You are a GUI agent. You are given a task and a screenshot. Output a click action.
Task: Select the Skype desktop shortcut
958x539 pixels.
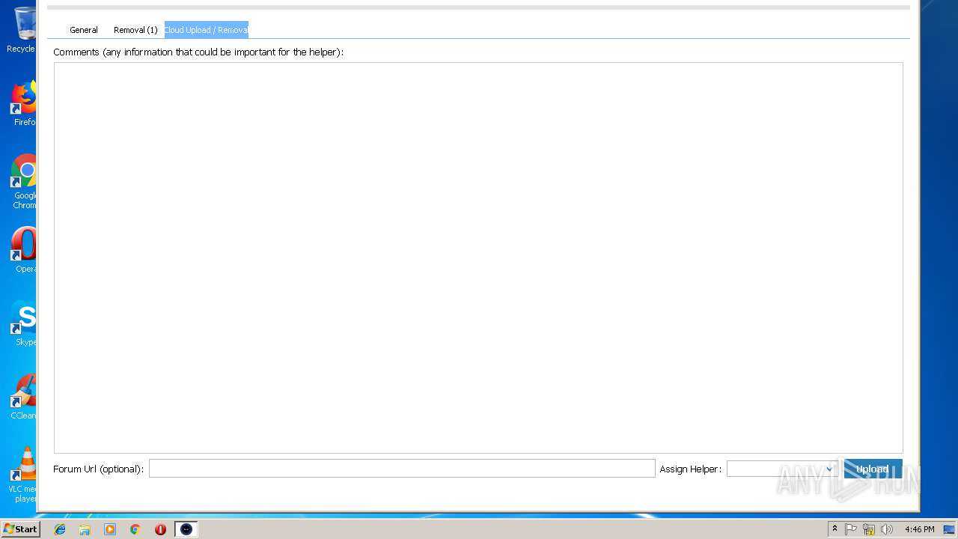click(22, 323)
